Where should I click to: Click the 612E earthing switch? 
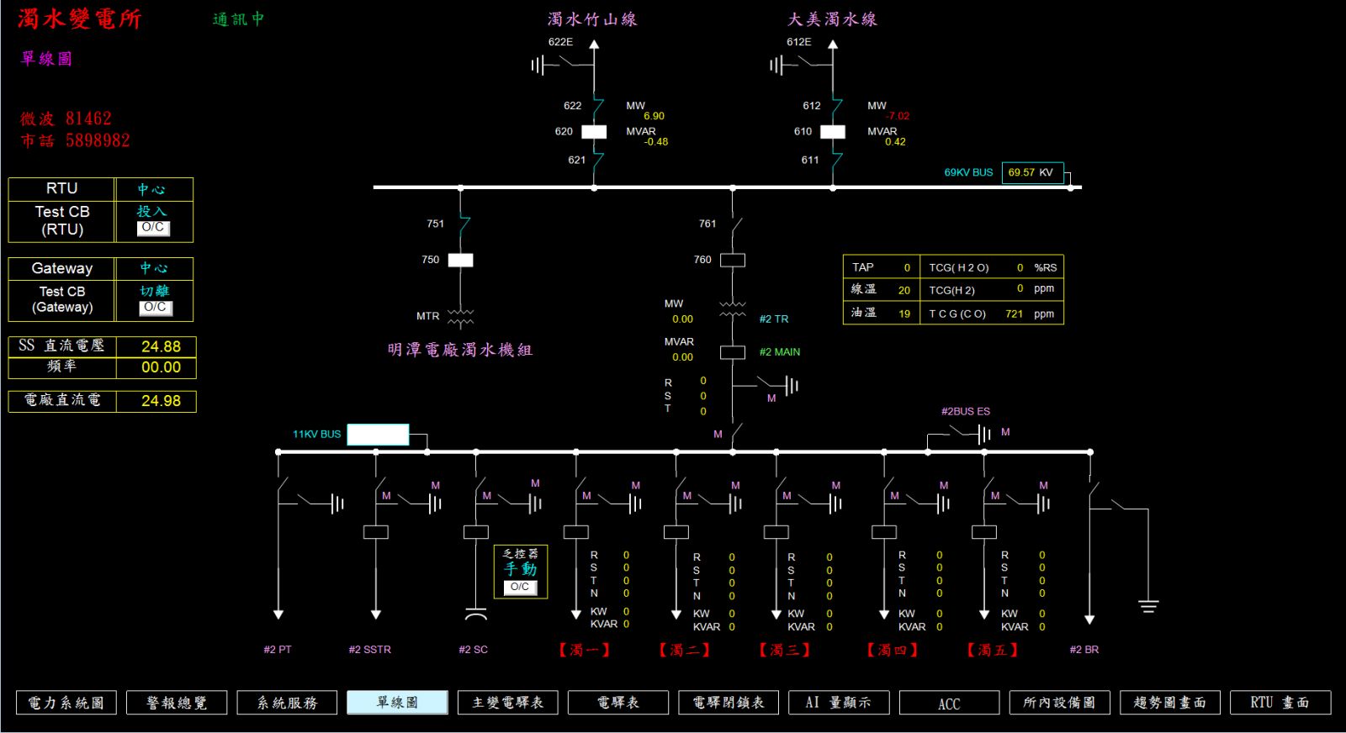point(801,63)
